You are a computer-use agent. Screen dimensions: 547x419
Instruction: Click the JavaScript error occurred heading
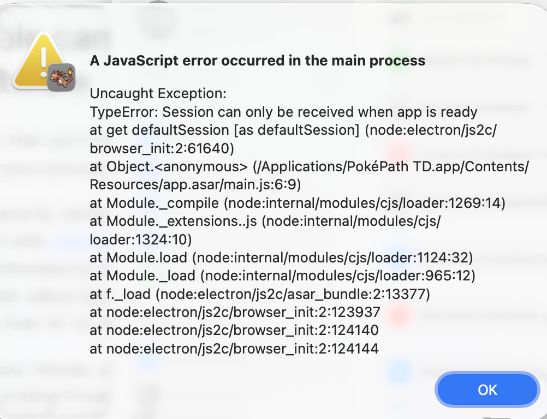click(257, 61)
